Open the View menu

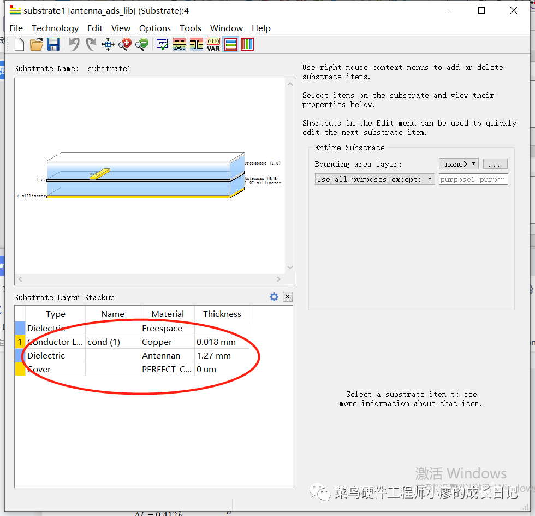(x=121, y=28)
